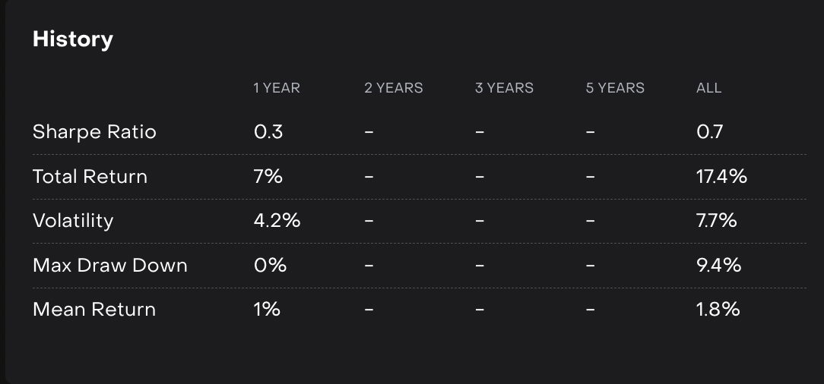
Task: Click the 1 year Mean Return 1%
Action: pyautogui.click(x=267, y=310)
